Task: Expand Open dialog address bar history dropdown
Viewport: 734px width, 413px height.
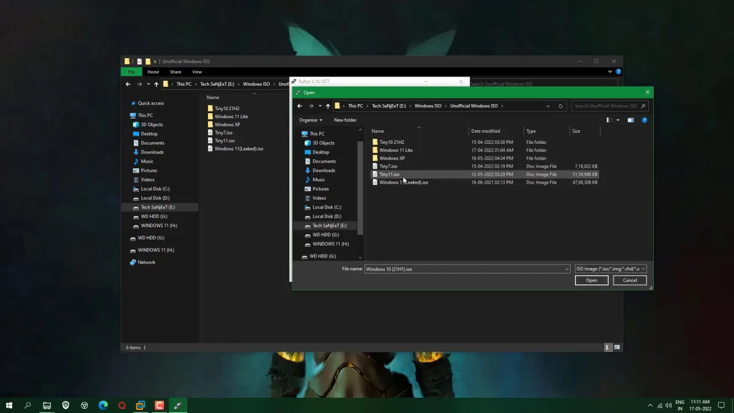Action: (x=548, y=106)
